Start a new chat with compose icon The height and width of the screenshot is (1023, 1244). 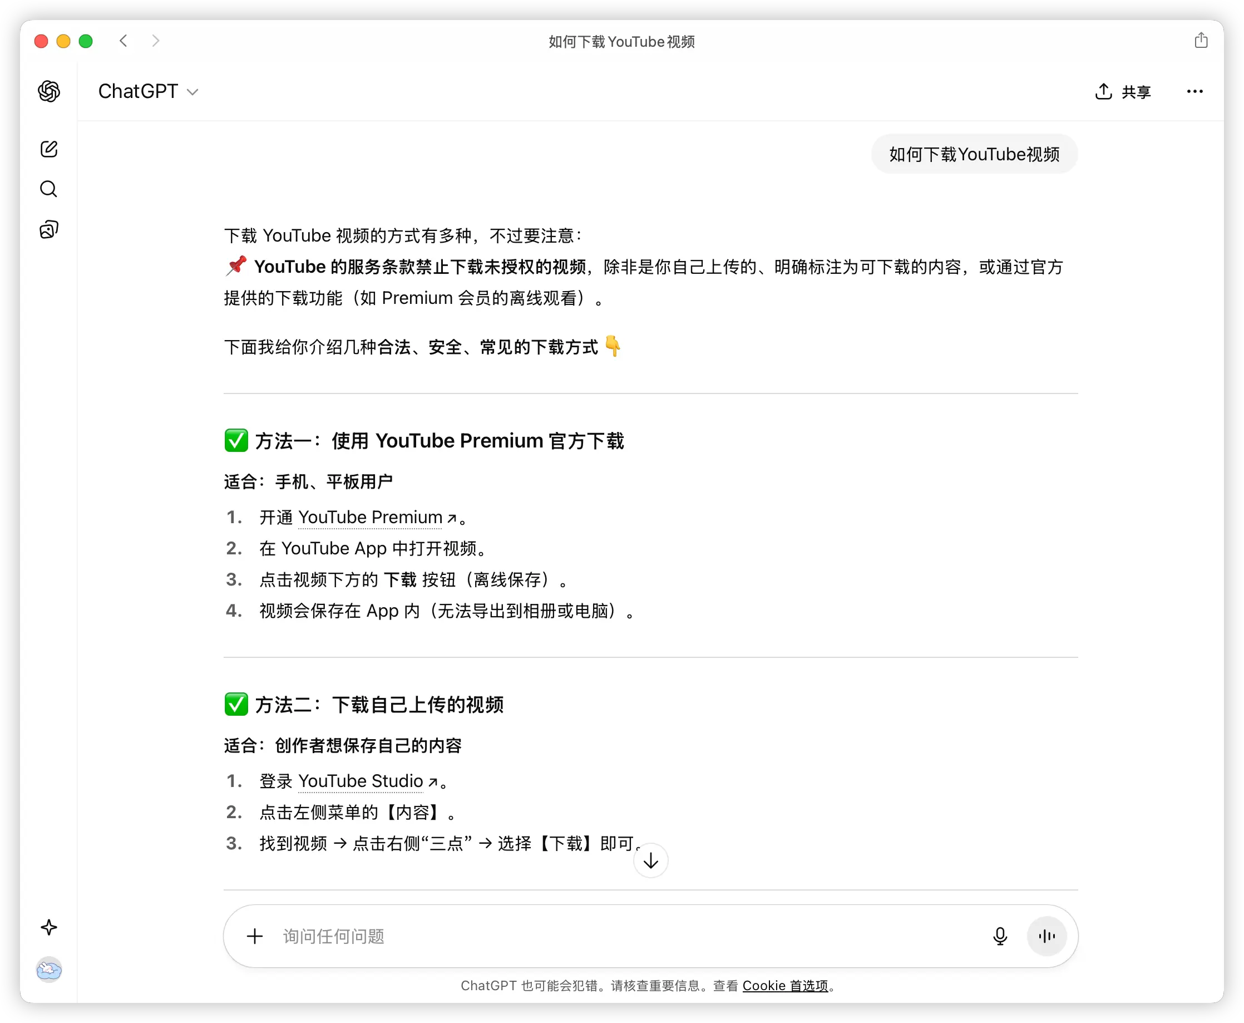[49, 149]
